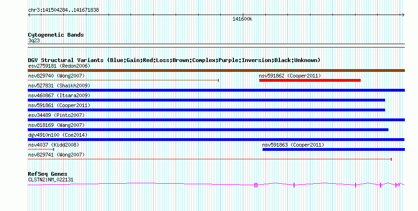This screenshot has height=211, width=418.
Task: Select the blue nsv591863 gain bar
Action: tap(333, 149)
